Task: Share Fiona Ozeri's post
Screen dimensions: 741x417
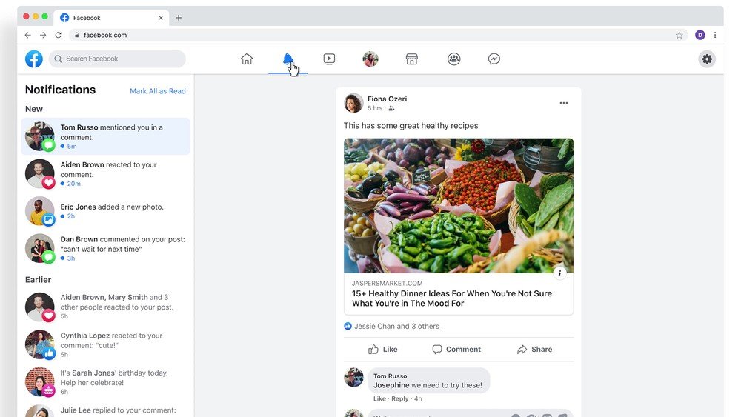Action: [x=534, y=350]
